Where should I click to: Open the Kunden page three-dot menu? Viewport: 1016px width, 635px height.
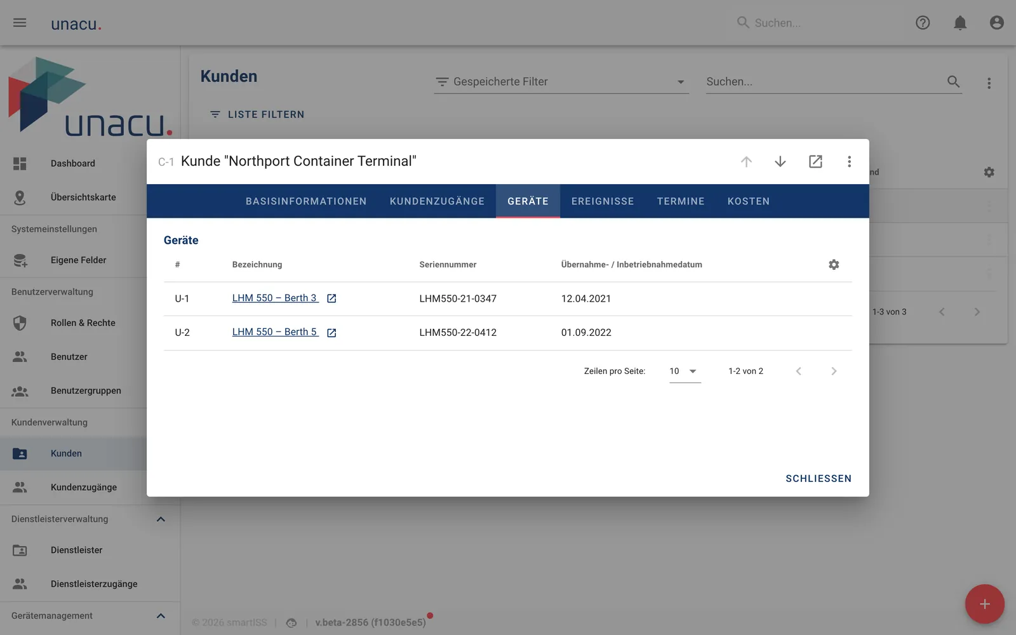tap(989, 83)
